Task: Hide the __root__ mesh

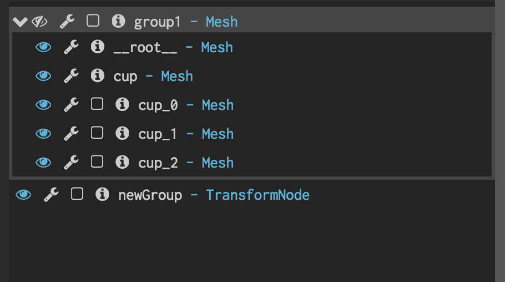Action: (43, 47)
